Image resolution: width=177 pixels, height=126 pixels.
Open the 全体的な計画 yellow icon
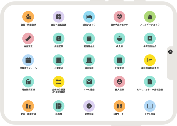(59, 82)
